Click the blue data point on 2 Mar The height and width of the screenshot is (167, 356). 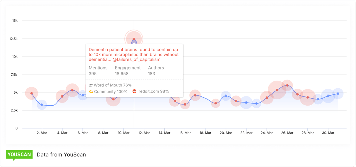(x=42, y=105)
